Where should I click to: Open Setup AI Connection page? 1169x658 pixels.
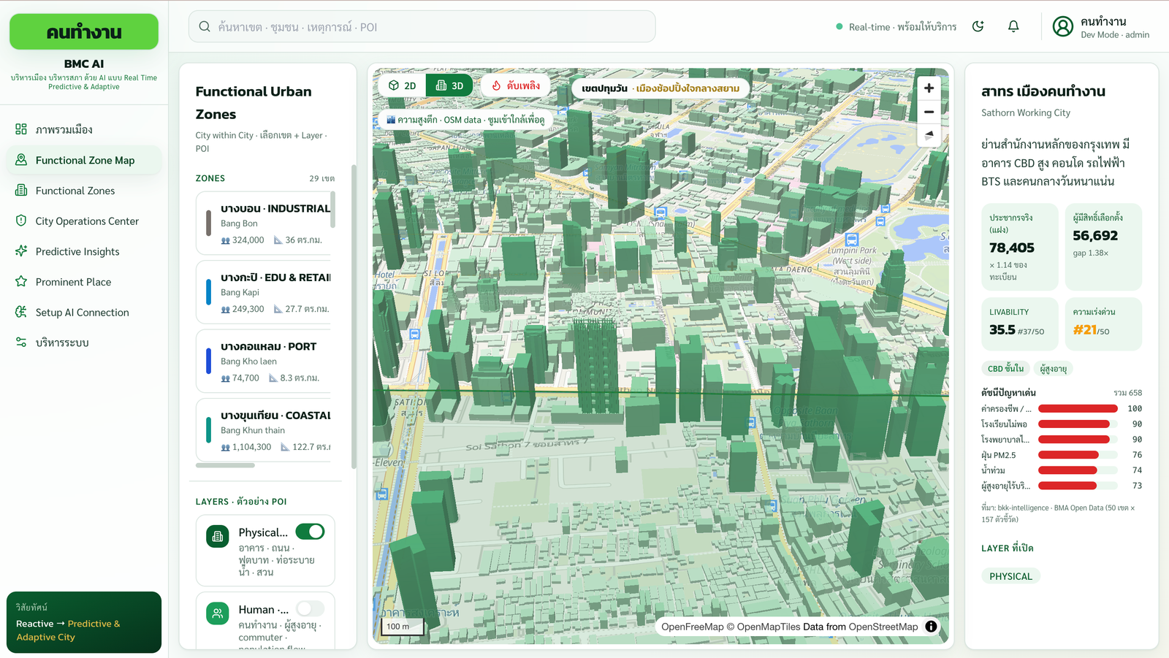[84, 312]
